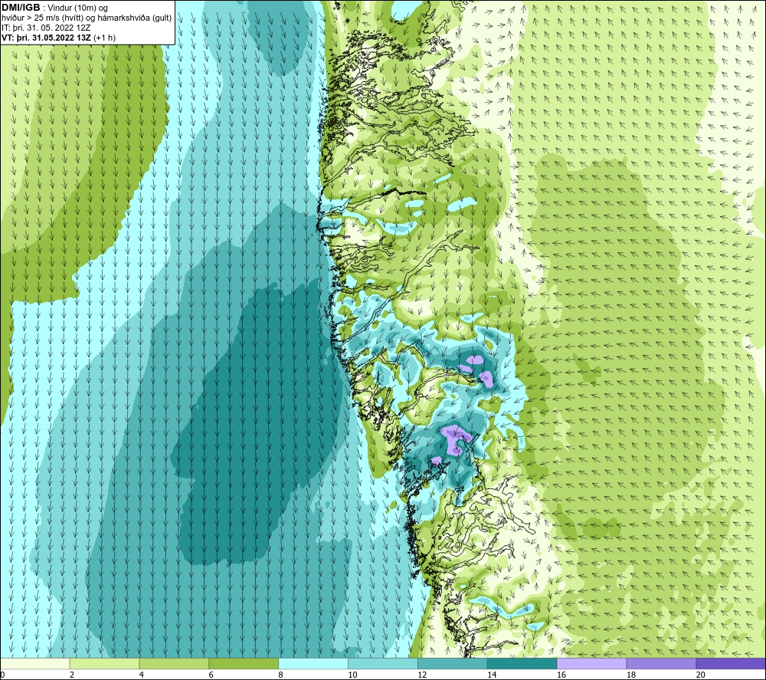766x680 pixels.
Task: Click the legend label '6'
Action: 211,675
